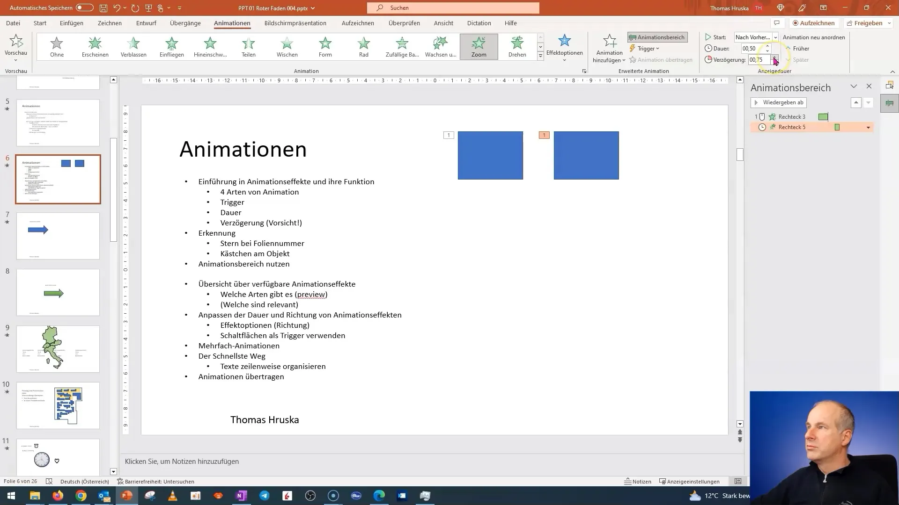Click the Verzögerung value input field
The width and height of the screenshot is (899, 505).
758,60
